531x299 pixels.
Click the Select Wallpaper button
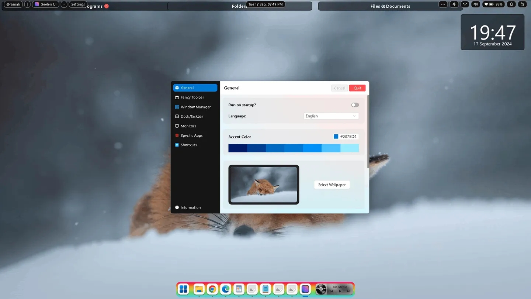pyautogui.click(x=332, y=185)
